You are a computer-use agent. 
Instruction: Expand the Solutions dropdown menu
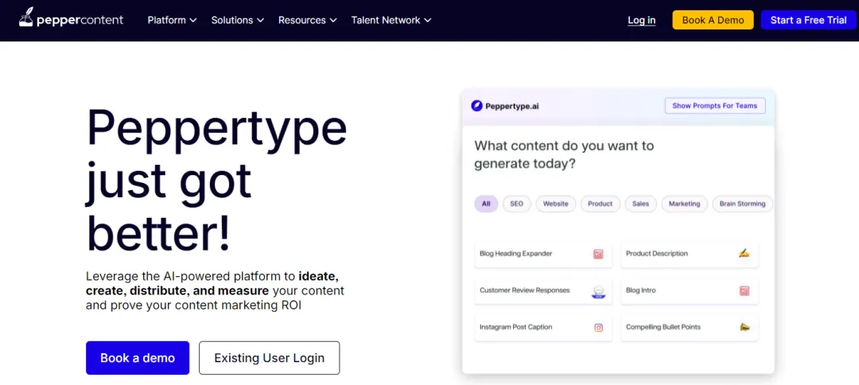point(237,20)
